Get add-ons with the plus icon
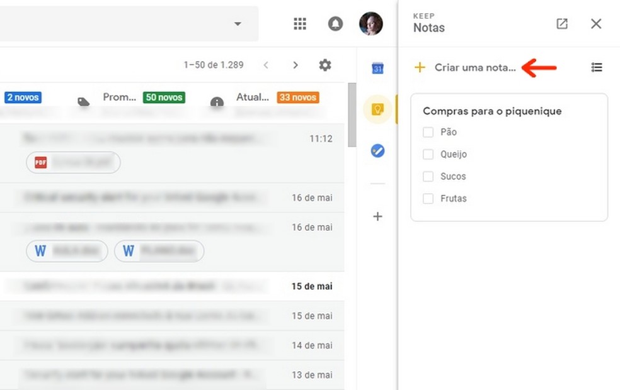 [377, 216]
